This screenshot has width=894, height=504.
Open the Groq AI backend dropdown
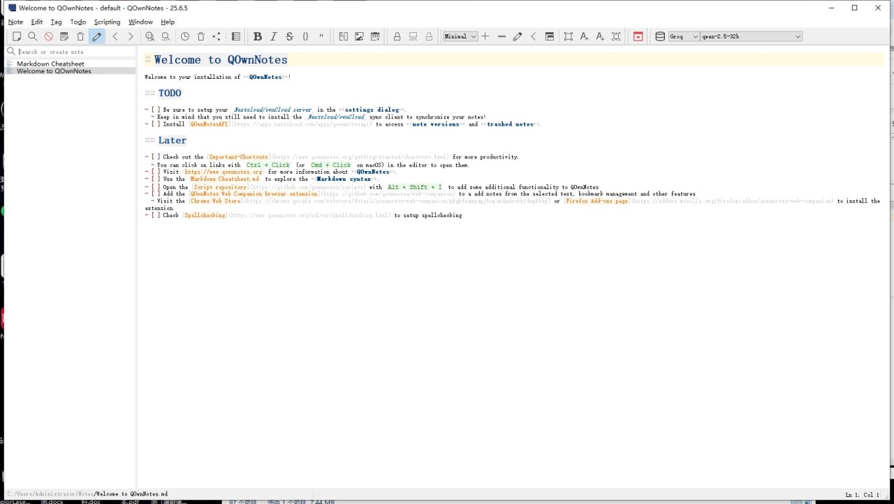click(683, 36)
